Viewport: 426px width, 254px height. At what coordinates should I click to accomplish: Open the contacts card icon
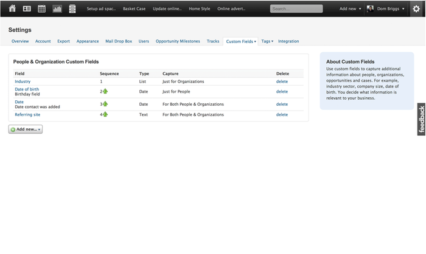27,9
